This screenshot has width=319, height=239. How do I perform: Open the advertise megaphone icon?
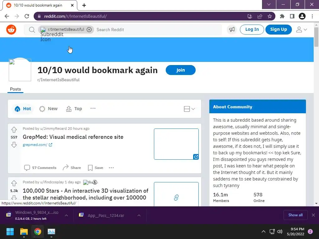(x=232, y=30)
